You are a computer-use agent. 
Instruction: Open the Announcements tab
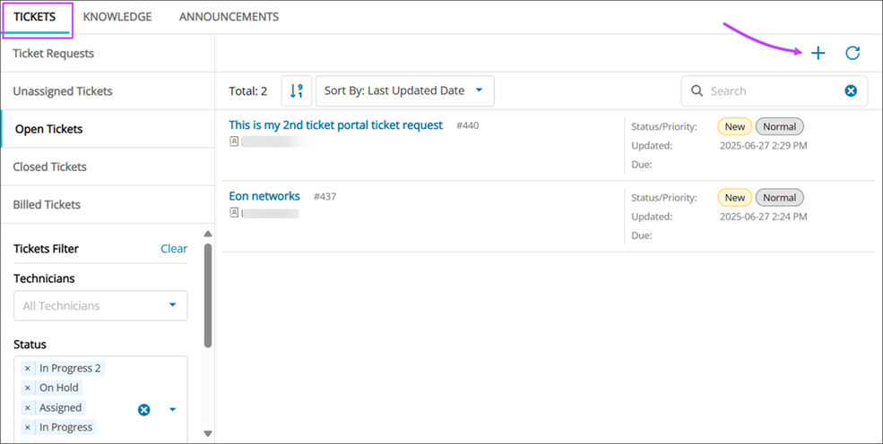coord(229,17)
